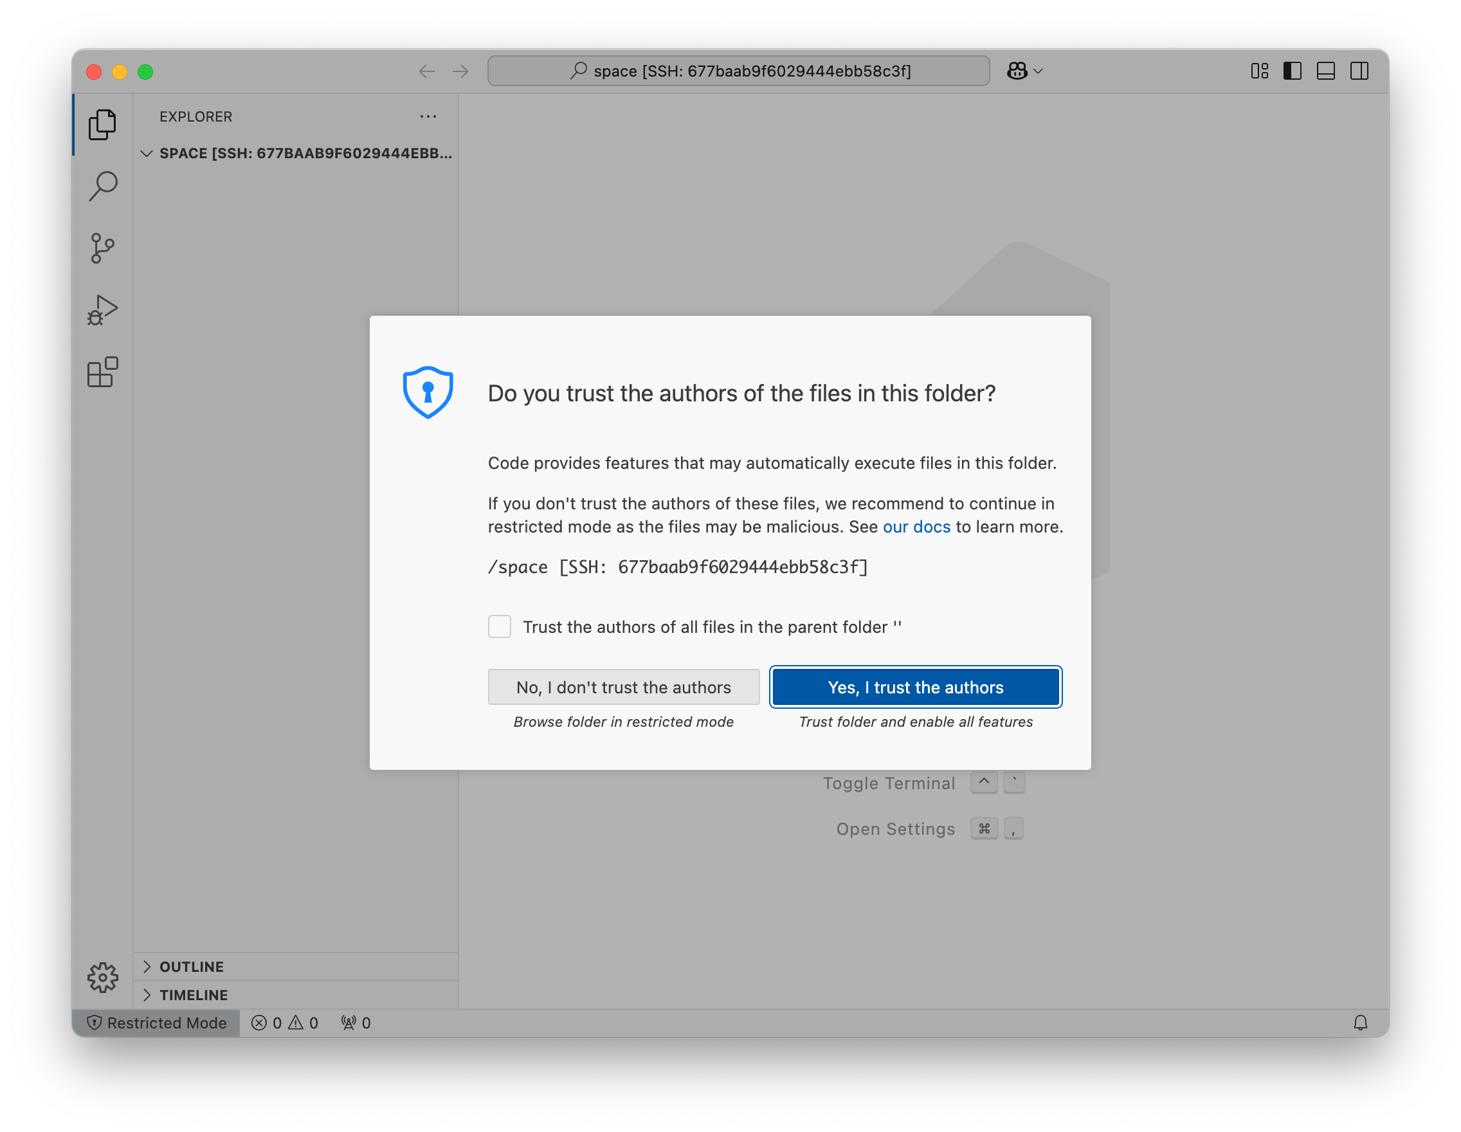Open the Run and Debug view icon

(x=102, y=310)
